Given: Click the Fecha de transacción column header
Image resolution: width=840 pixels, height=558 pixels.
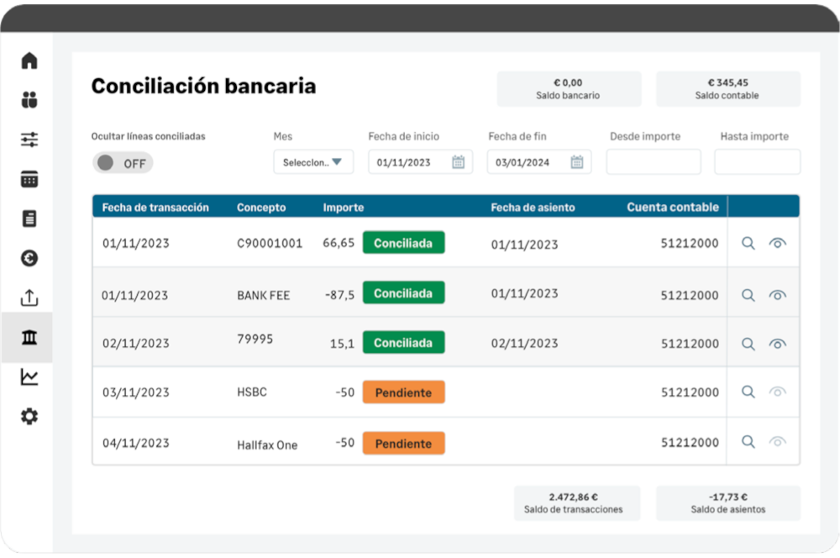Looking at the screenshot, I should tap(155, 208).
